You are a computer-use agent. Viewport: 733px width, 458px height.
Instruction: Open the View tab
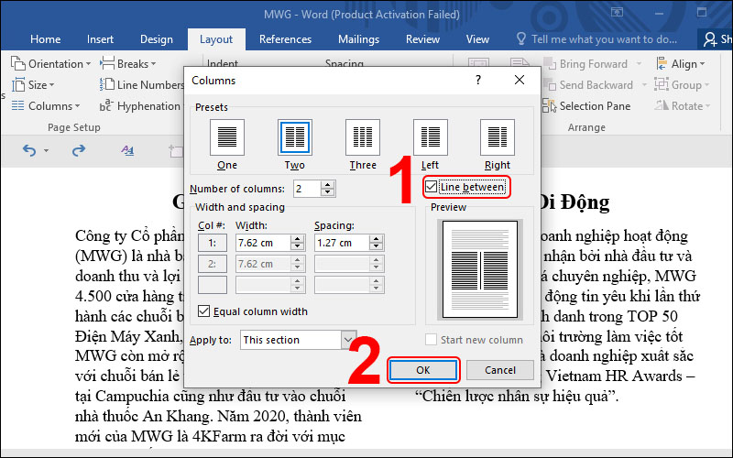(477, 39)
